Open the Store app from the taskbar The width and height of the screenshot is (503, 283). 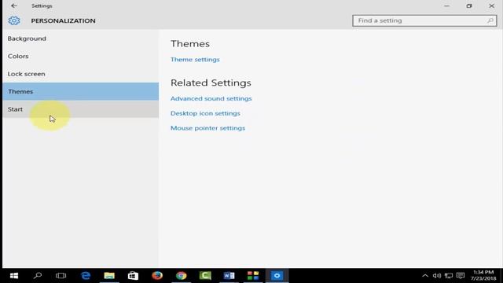click(133, 276)
